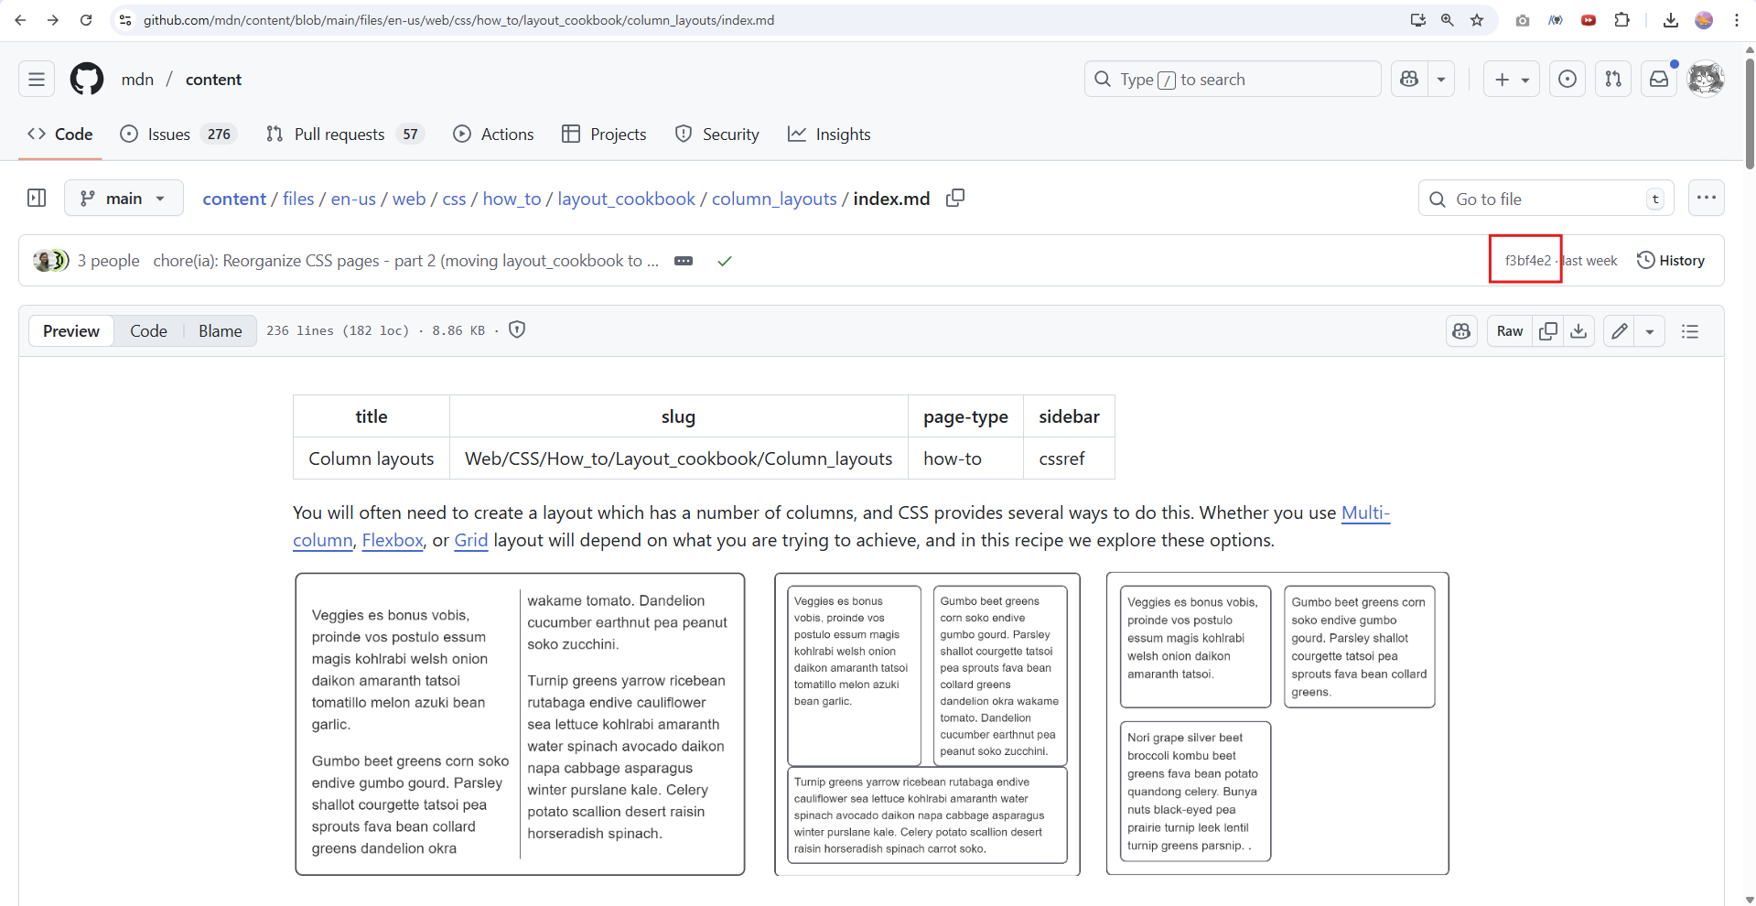Open the Raw file view
Viewport: 1756px width, 906px height.
[x=1510, y=331]
